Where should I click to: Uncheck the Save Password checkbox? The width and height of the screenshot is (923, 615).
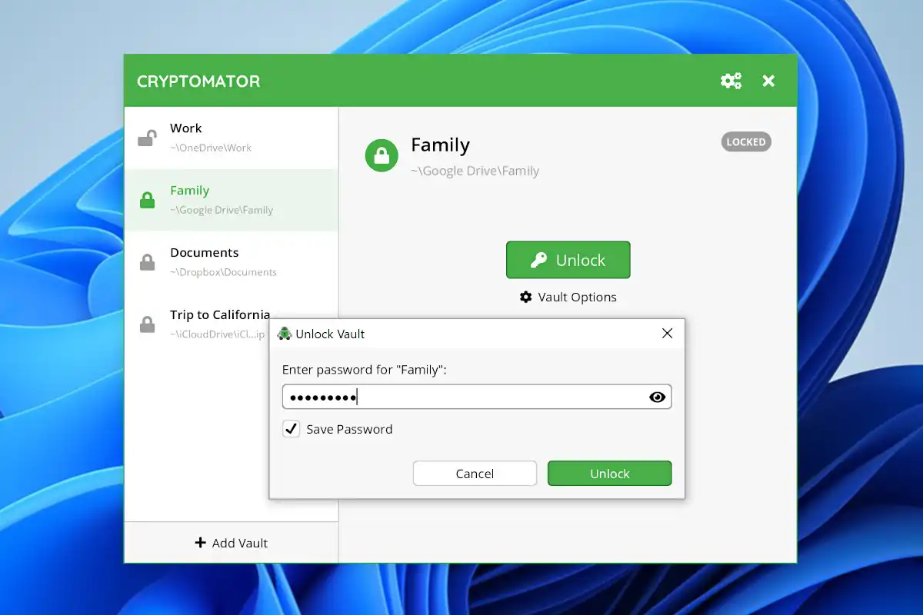292,429
